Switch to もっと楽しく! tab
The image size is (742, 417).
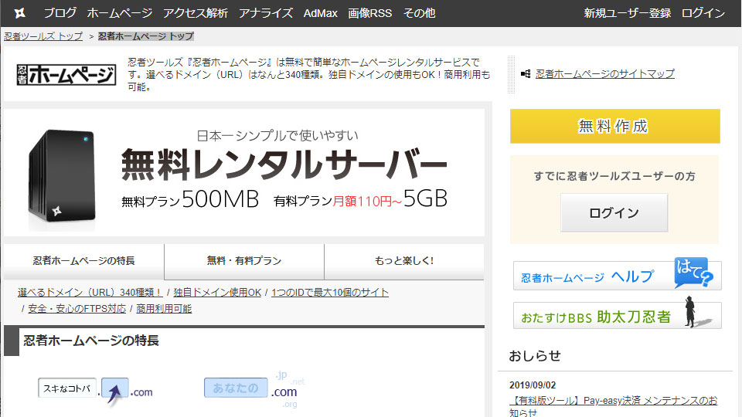click(x=404, y=261)
